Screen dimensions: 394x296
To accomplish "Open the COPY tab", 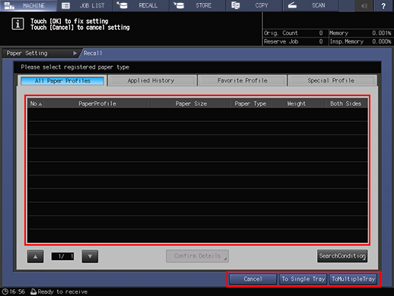I will coord(254,5).
